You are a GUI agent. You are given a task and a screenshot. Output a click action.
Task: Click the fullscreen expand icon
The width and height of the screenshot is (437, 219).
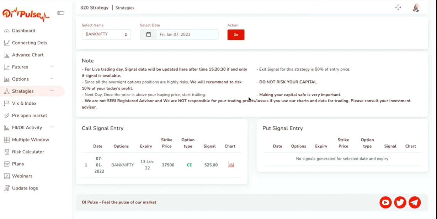(x=398, y=7)
